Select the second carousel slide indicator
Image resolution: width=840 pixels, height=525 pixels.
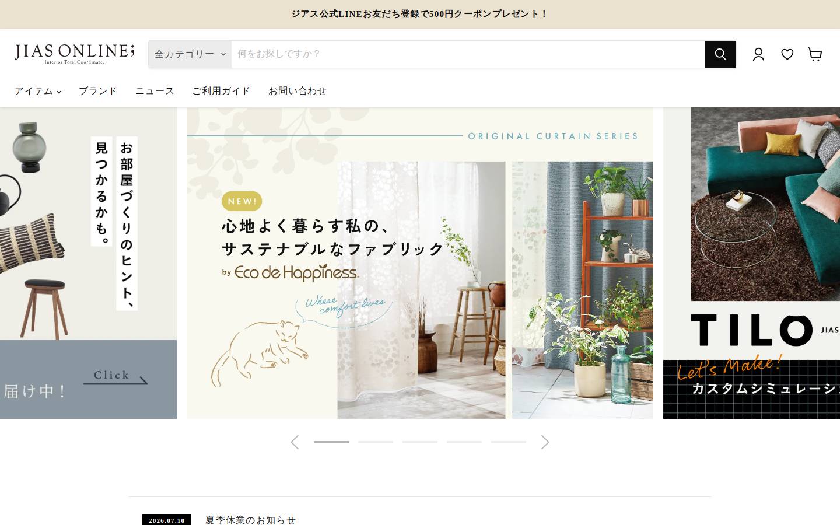pyautogui.click(x=376, y=442)
